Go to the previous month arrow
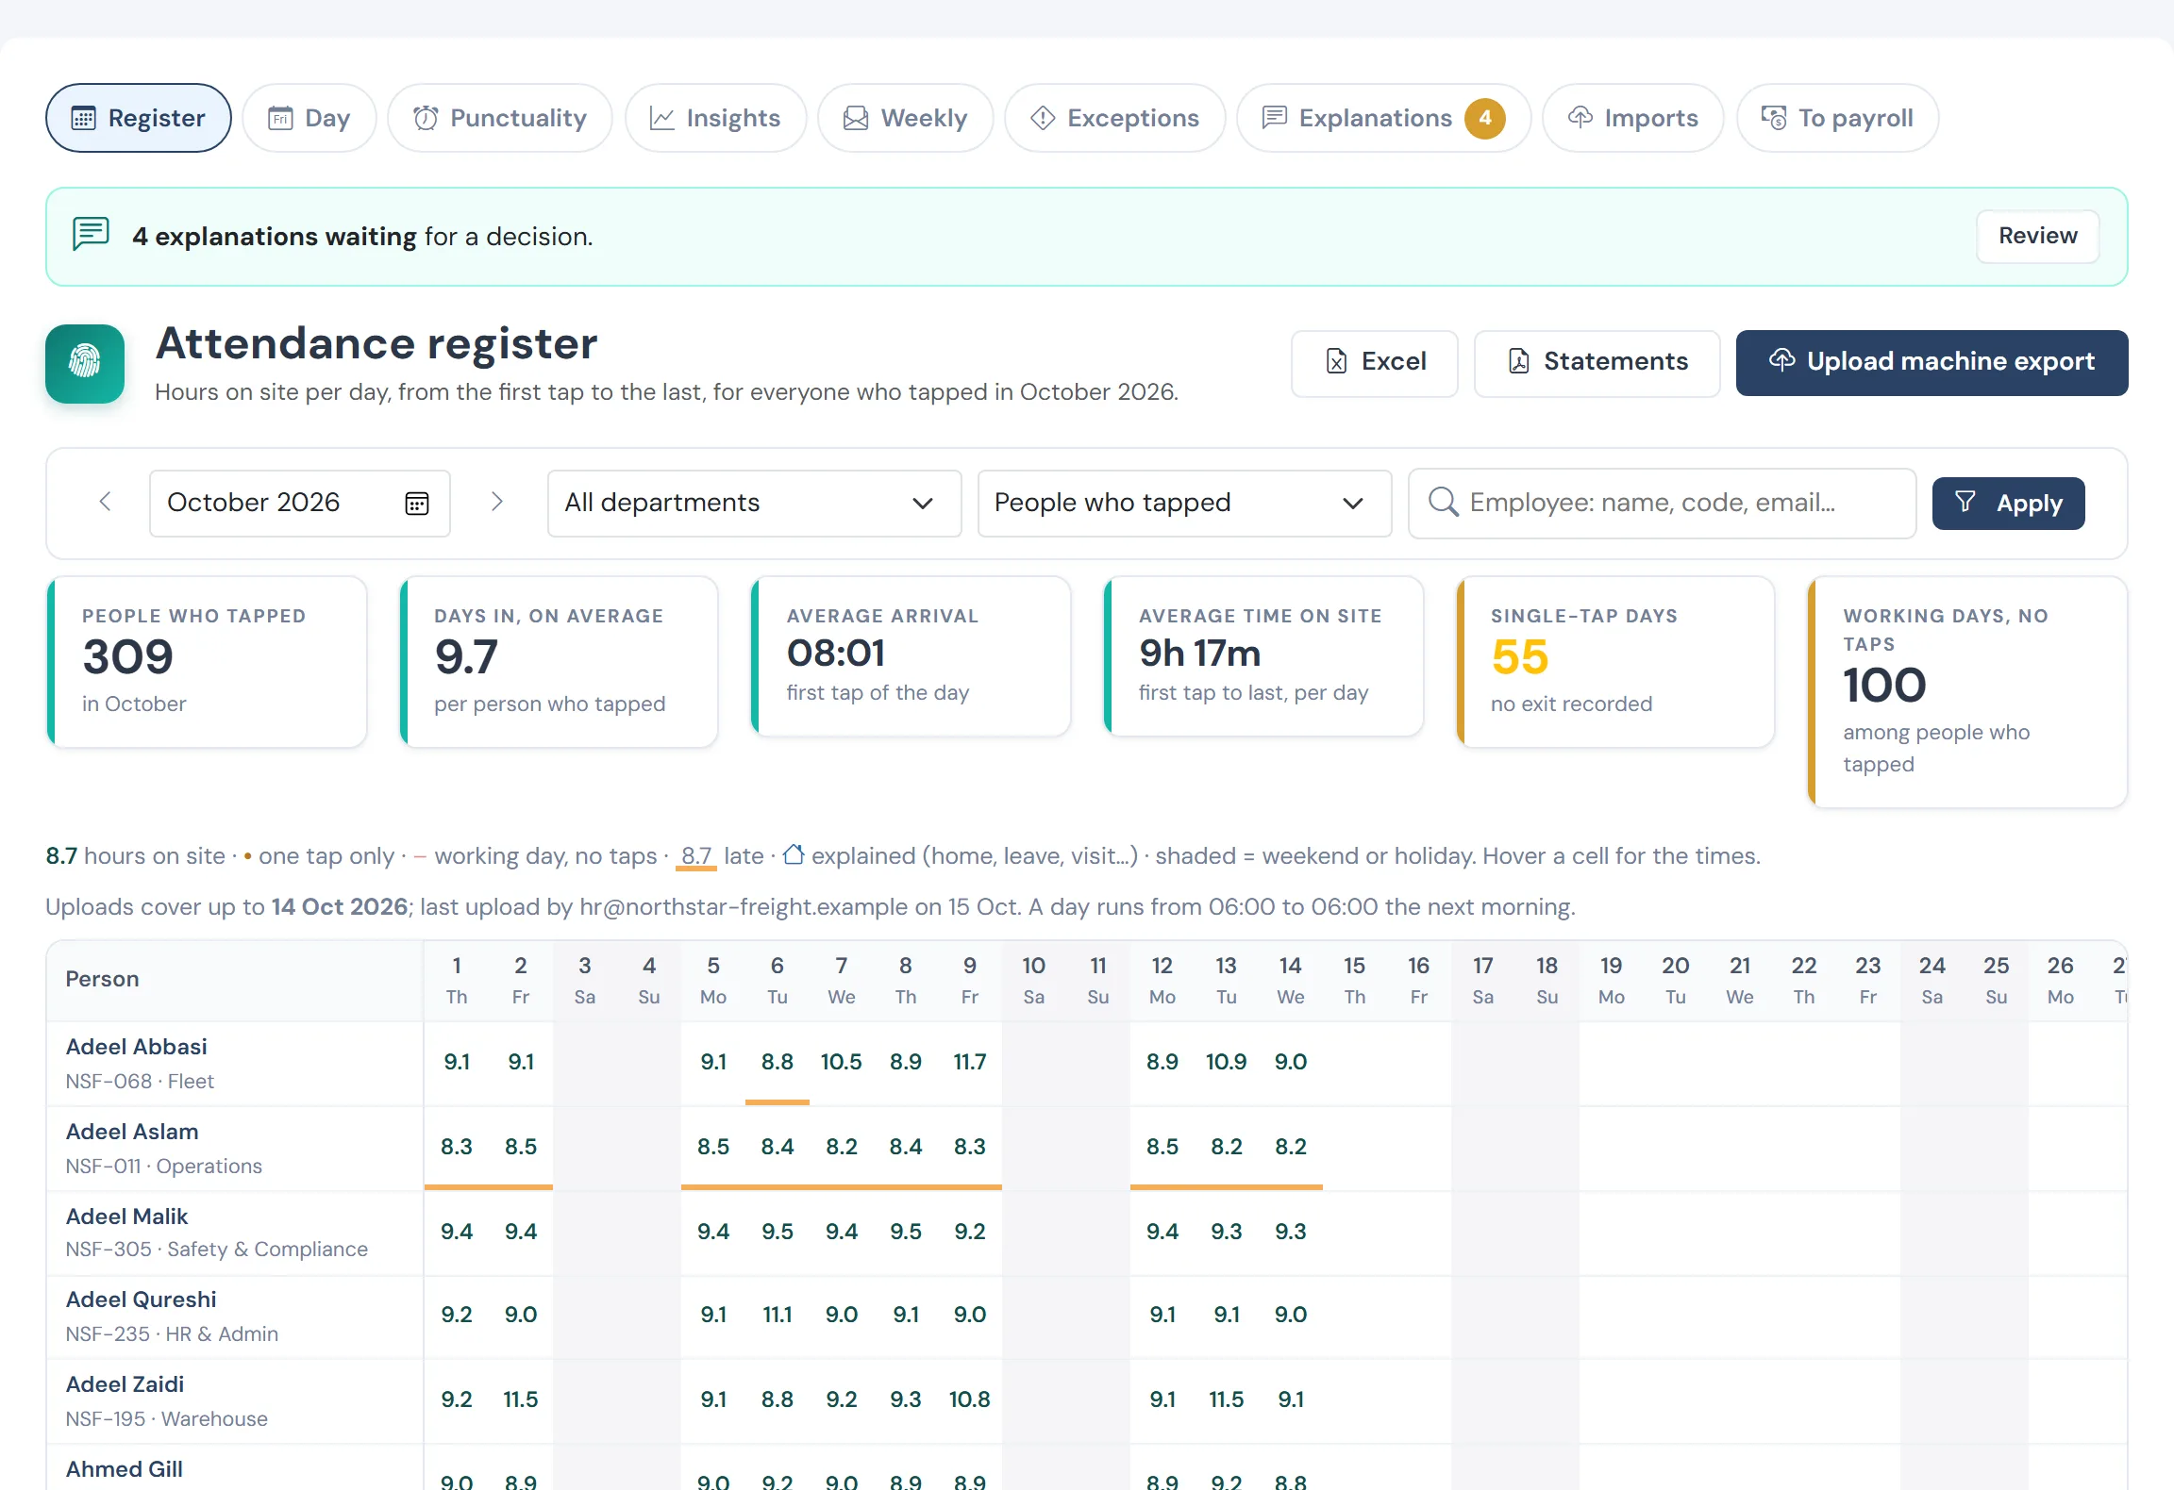Viewport: 2174px width, 1490px height. [106, 502]
